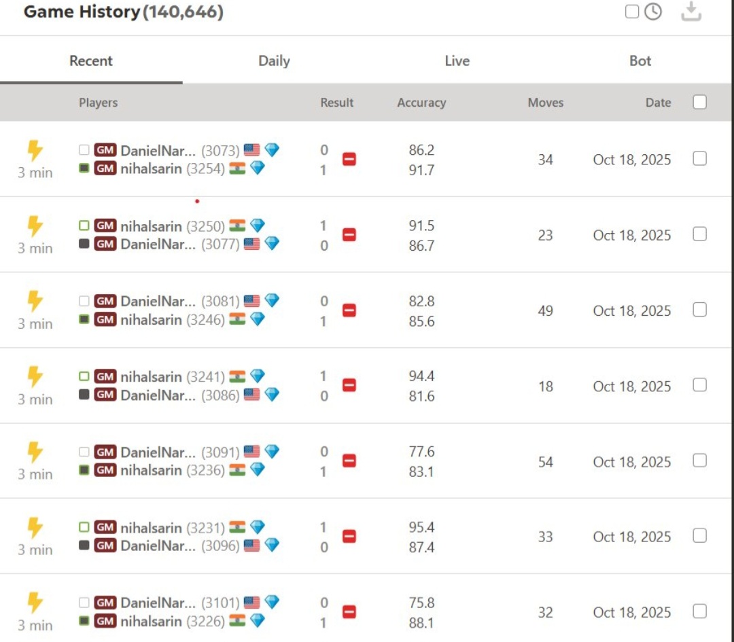Click GM badge next to DanielNar... (3086)
Viewport: 734px width, 642px height.
[105, 395]
